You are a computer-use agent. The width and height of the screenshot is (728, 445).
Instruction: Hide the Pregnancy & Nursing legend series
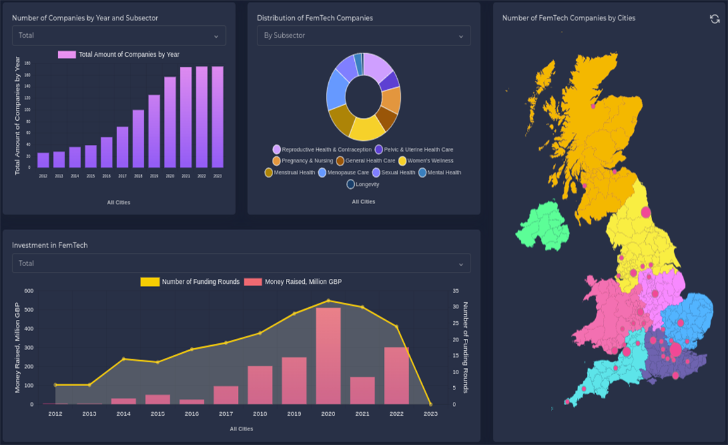pos(277,161)
